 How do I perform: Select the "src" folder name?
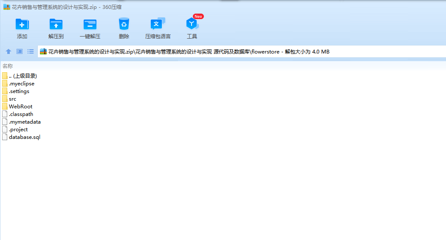12,99
